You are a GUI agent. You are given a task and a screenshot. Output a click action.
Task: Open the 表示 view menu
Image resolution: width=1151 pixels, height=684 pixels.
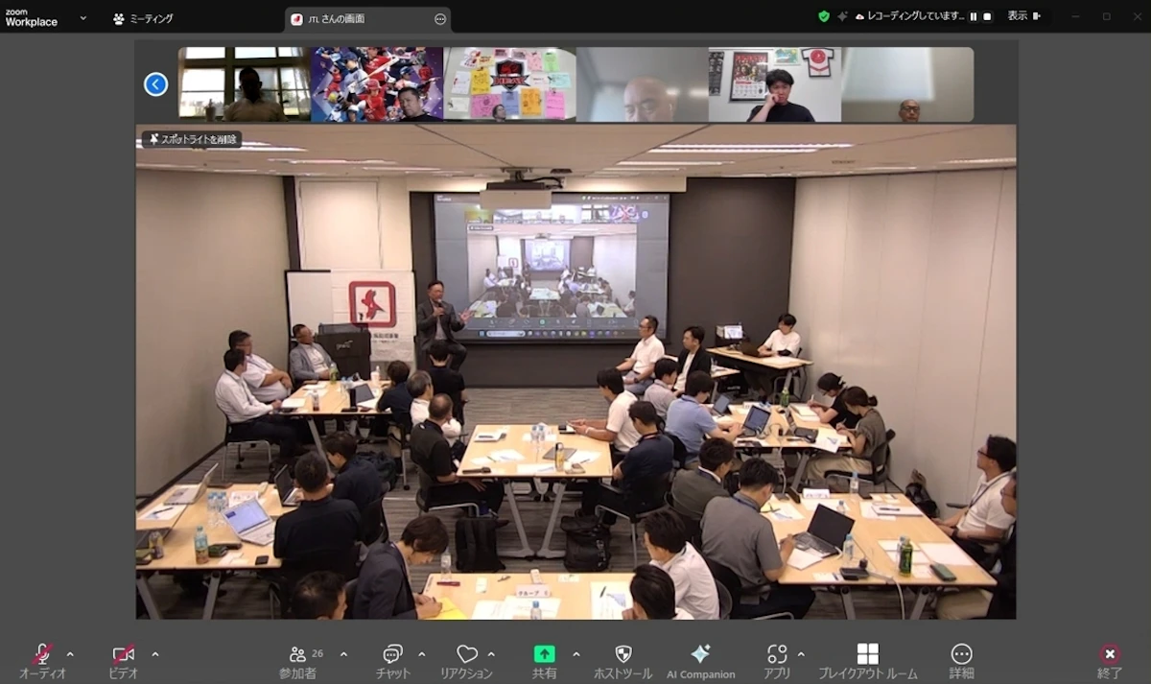pos(1023,16)
